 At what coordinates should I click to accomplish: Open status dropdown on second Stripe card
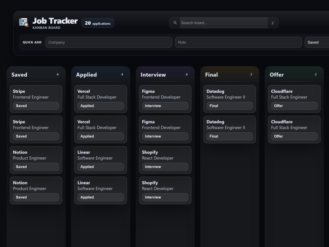tap(36, 136)
